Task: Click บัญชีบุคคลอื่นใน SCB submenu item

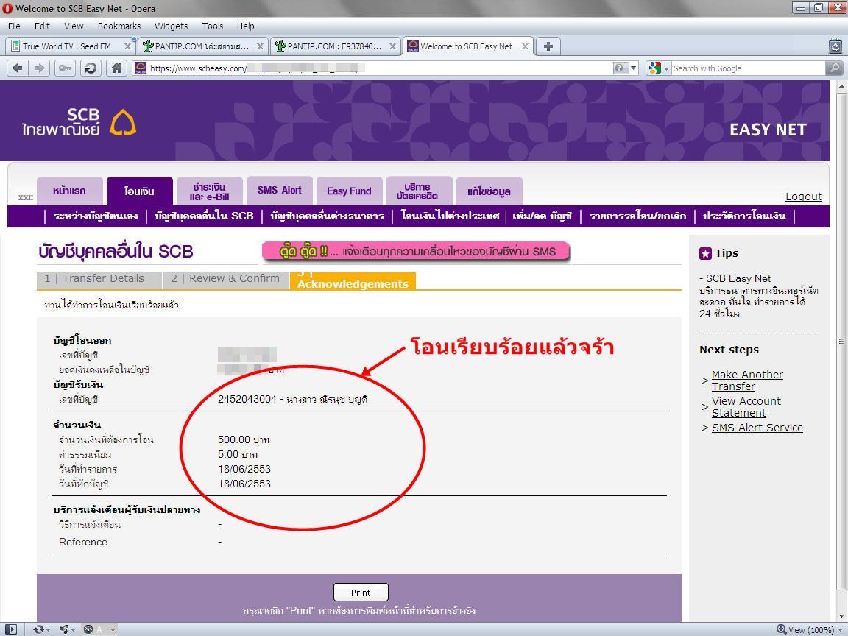Action: pyautogui.click(x=204, y=216)
